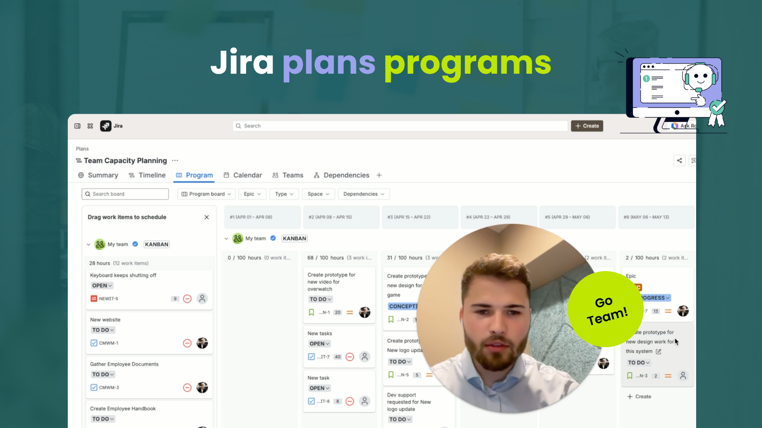
Task: Open unassigned avatar on NEWIT-5 card
Action: point(202,298)
